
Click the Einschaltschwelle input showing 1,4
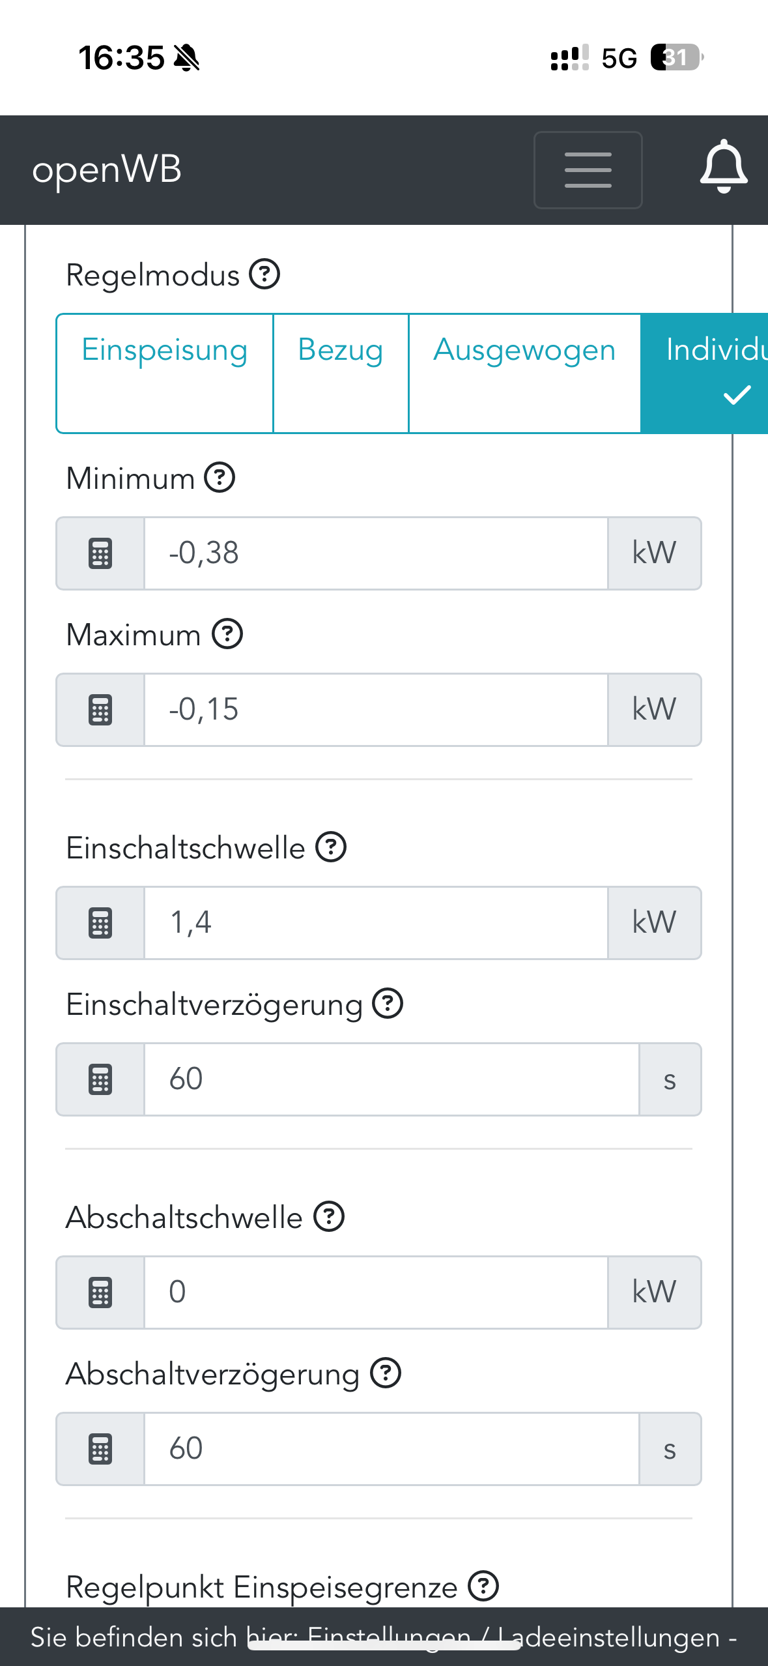click(x=376, y=923)
